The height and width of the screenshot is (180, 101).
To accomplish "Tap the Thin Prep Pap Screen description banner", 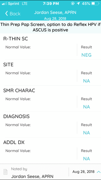I will (50, 27).
